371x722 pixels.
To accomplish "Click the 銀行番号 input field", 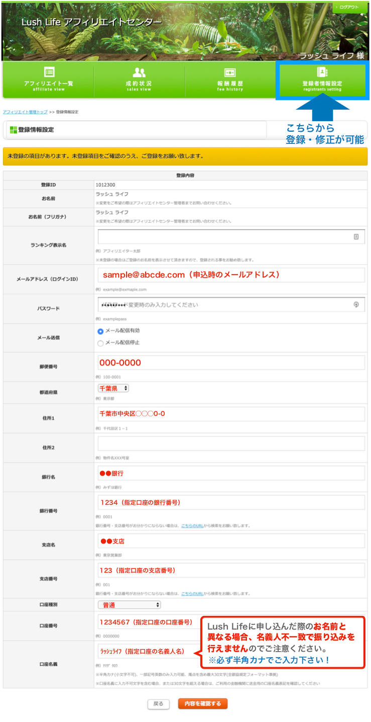I will (x=231, y=502).
